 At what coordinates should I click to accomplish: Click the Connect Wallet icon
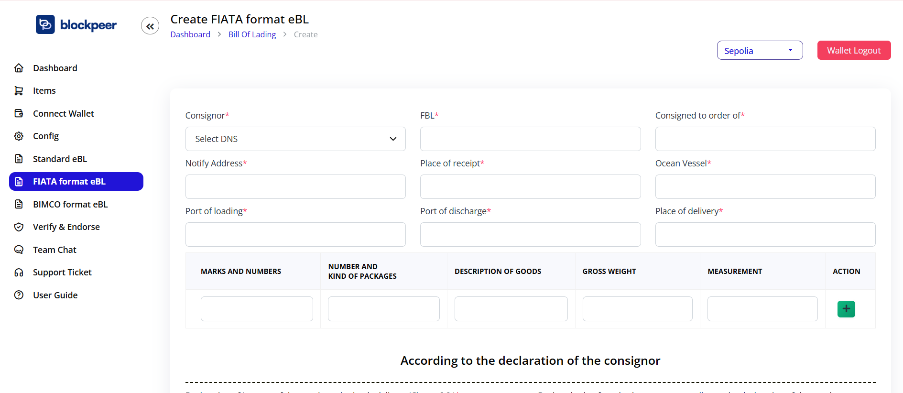coord(19,113)
